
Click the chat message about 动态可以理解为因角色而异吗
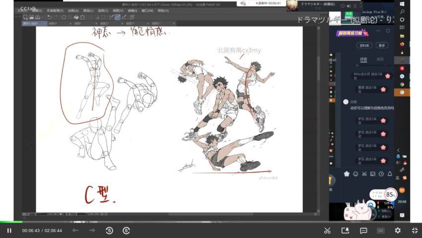tap(372, 108)
